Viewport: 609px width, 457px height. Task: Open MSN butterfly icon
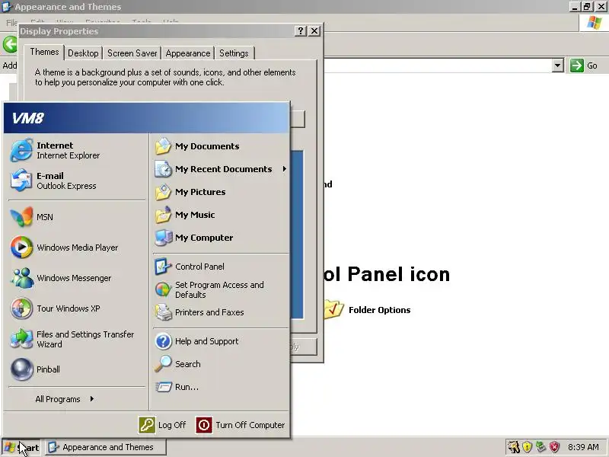tap(21, 217)
